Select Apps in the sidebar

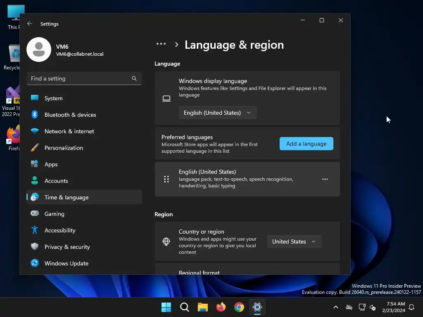(x=84, y=164)
